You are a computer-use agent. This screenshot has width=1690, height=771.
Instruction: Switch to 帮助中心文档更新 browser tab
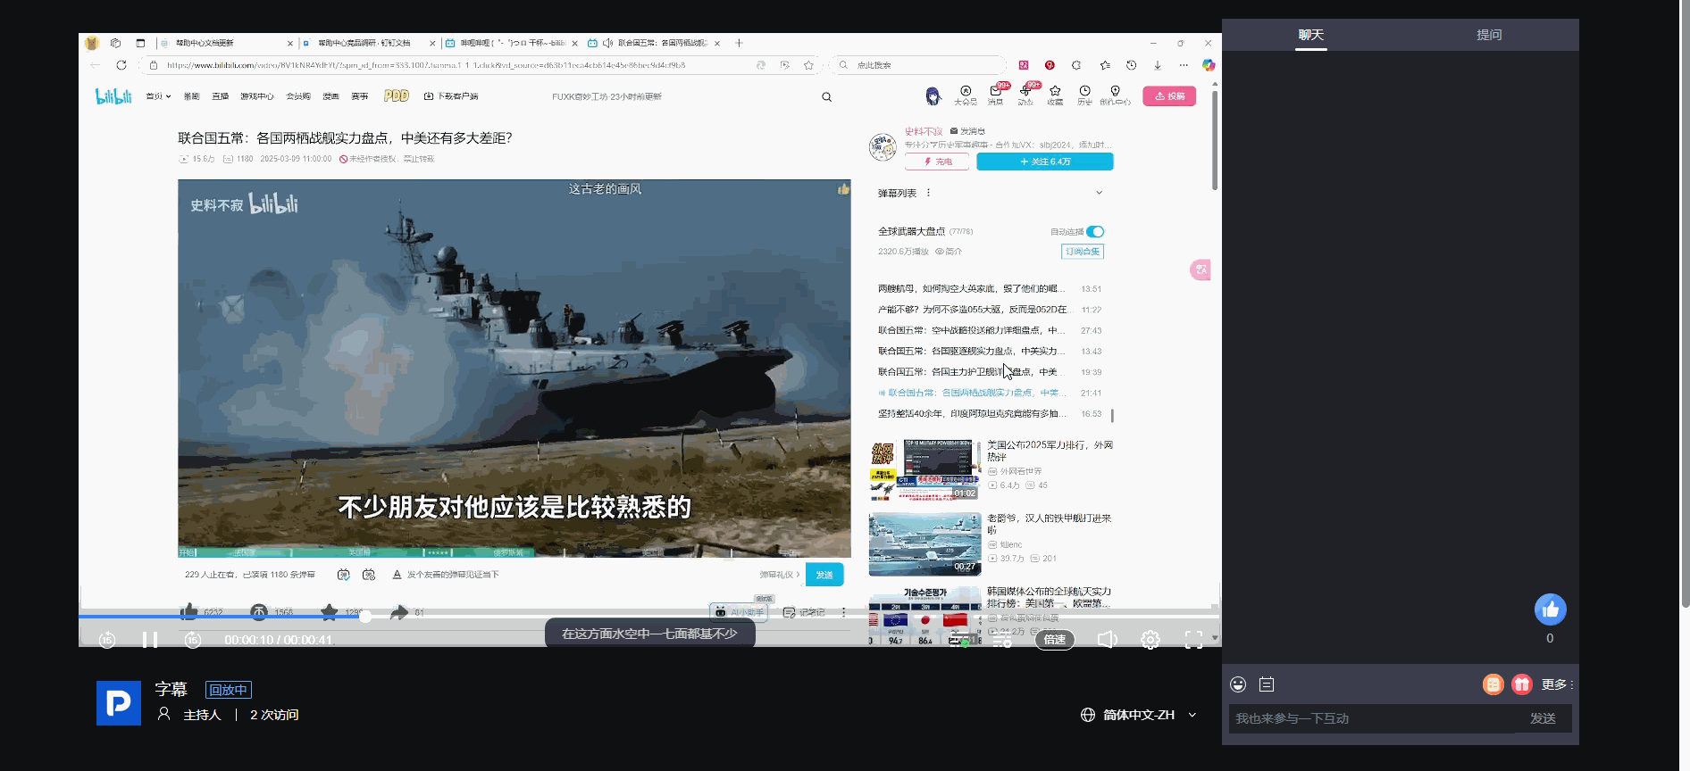[x=227, y=43]
